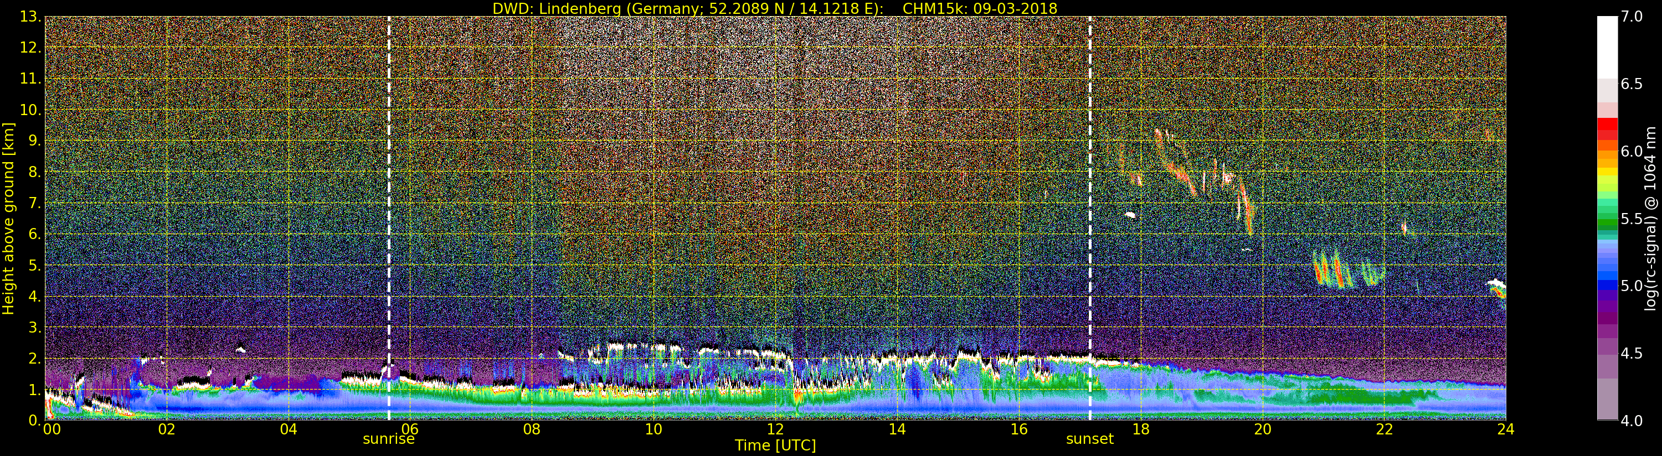
Task: Click the time axis tick '20'
Action: [1263, 429]
